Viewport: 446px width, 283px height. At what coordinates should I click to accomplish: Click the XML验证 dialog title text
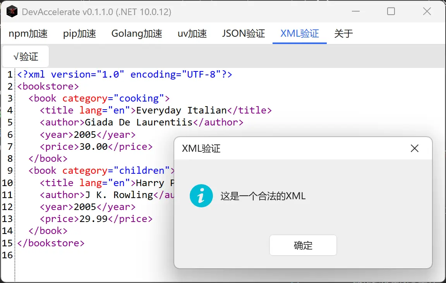(x=201, y=148)
